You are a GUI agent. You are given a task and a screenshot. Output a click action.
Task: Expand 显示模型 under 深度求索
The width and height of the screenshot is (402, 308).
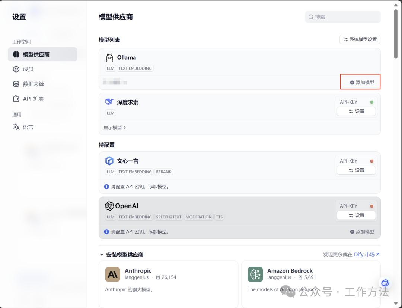pyautogui.click(x=115, y=128)
